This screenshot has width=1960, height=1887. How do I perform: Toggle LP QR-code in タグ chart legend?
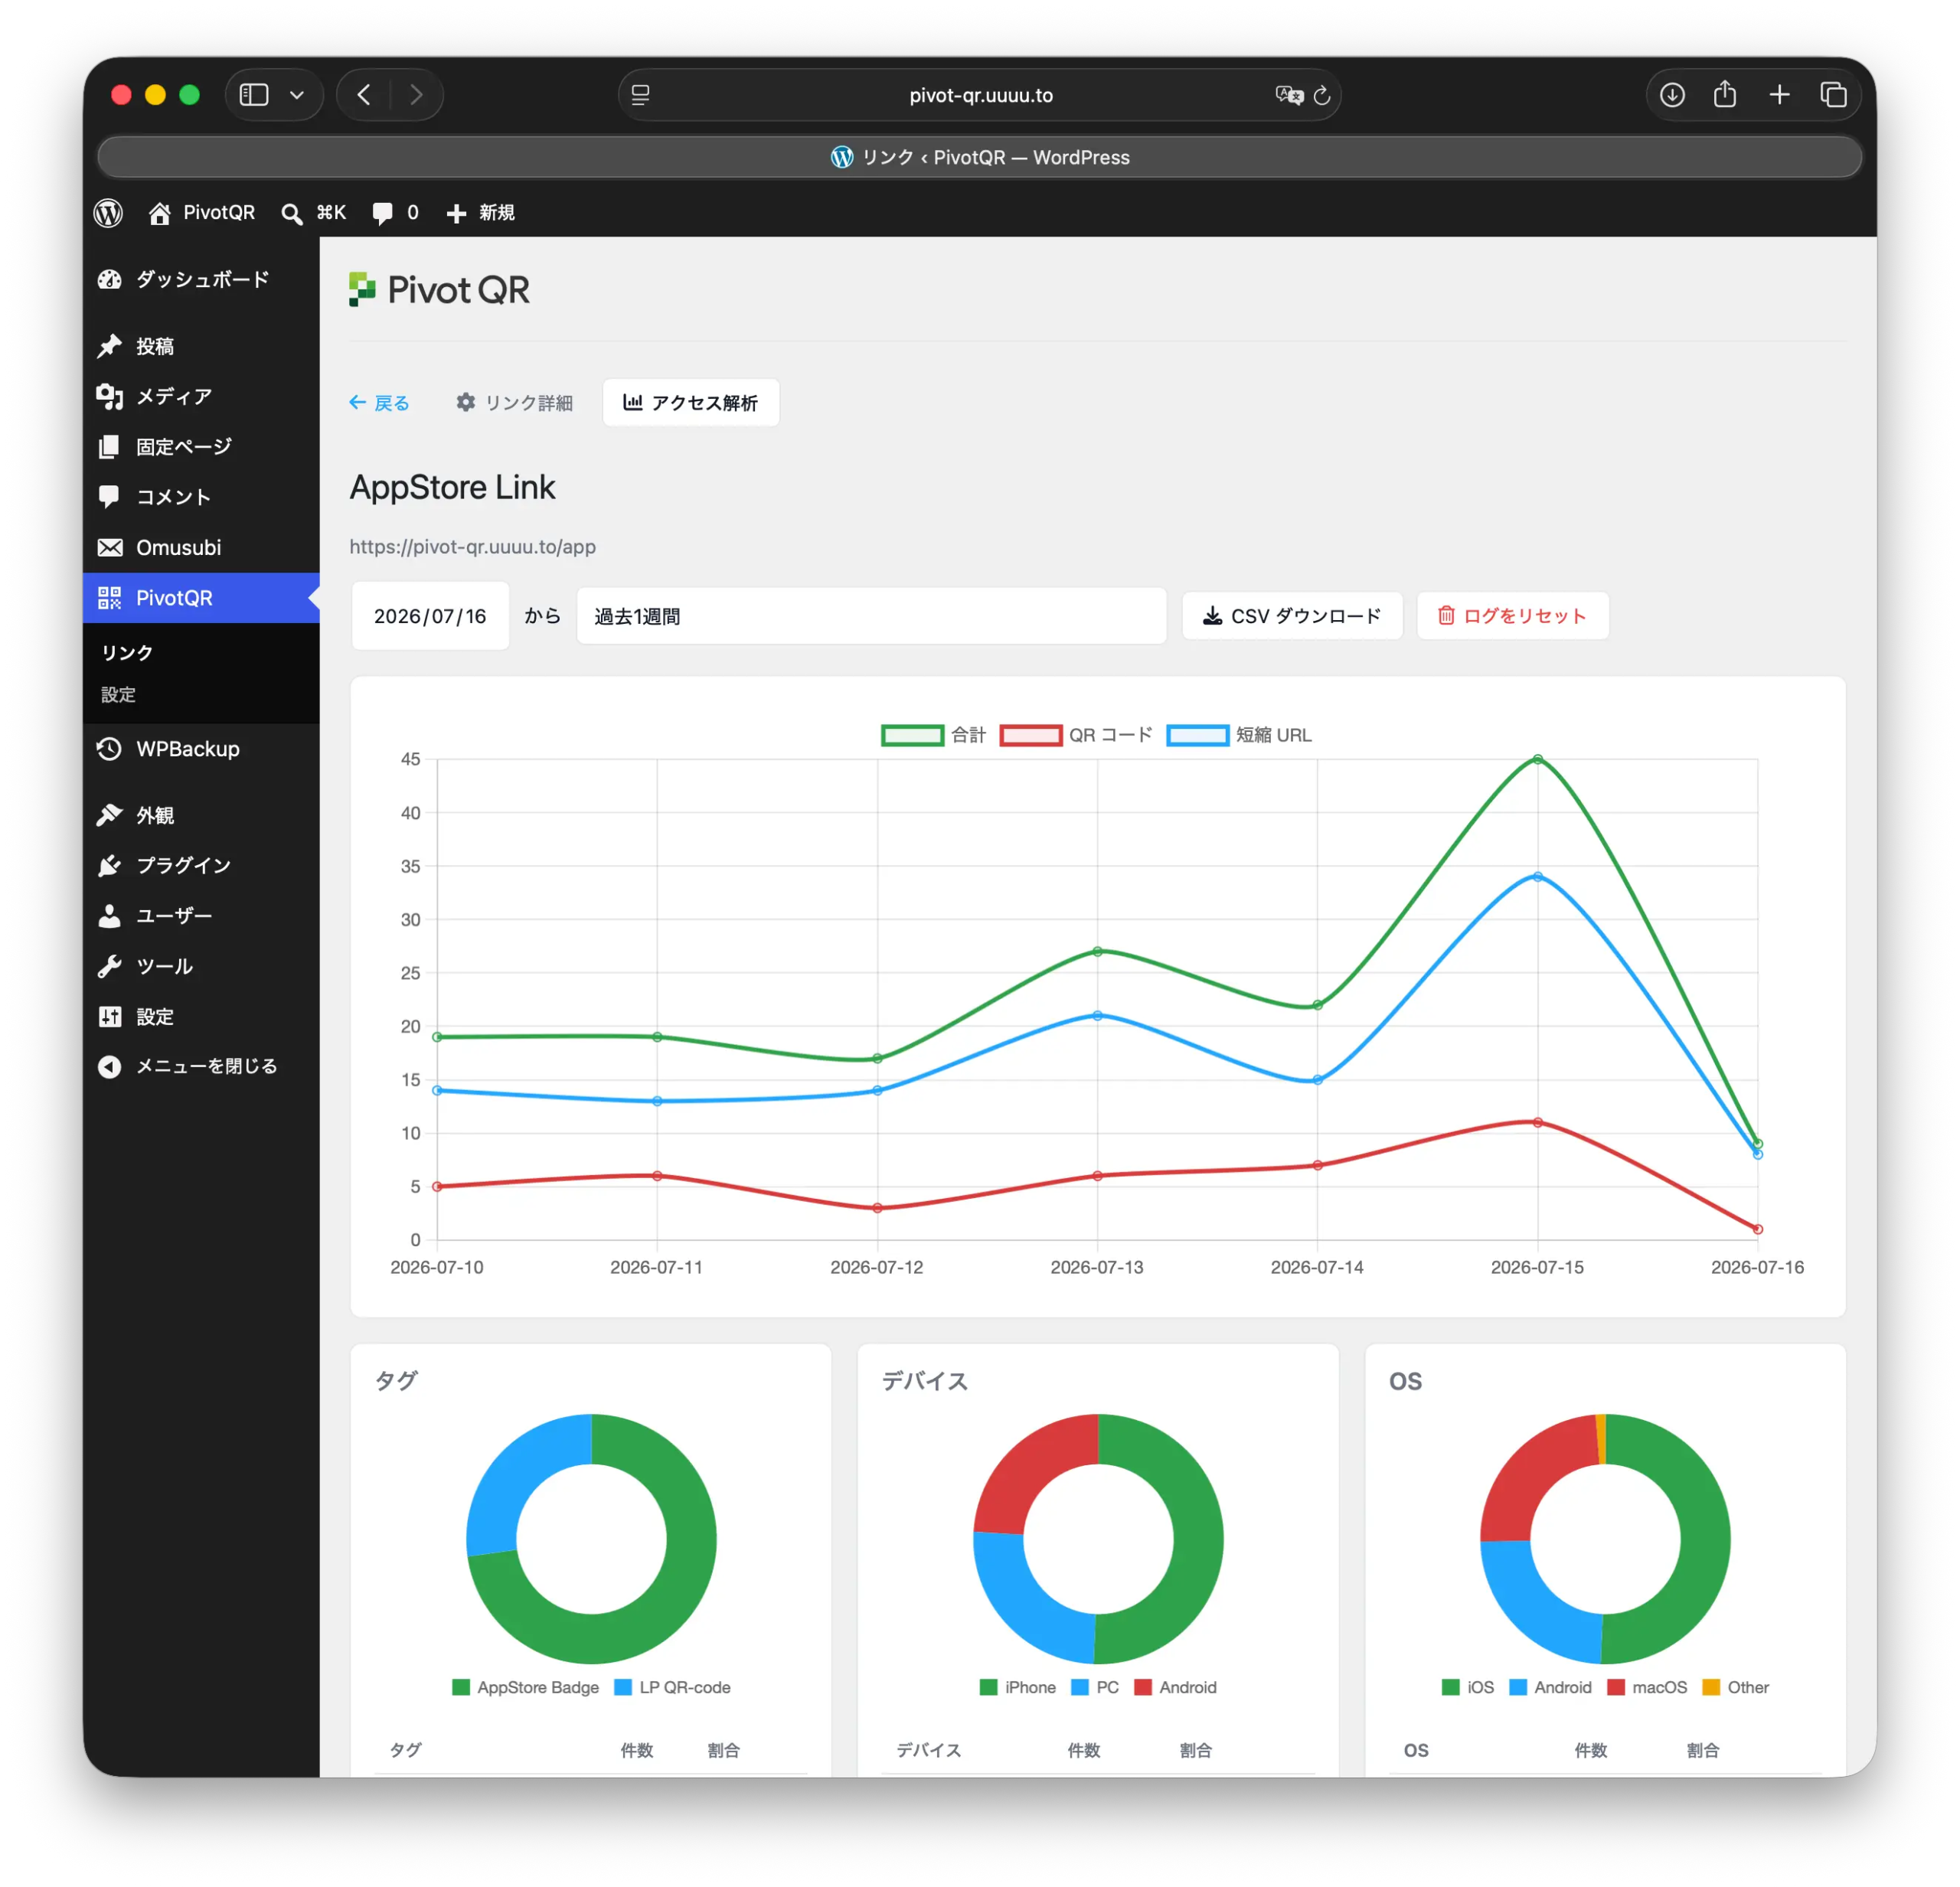[672, 1687]
